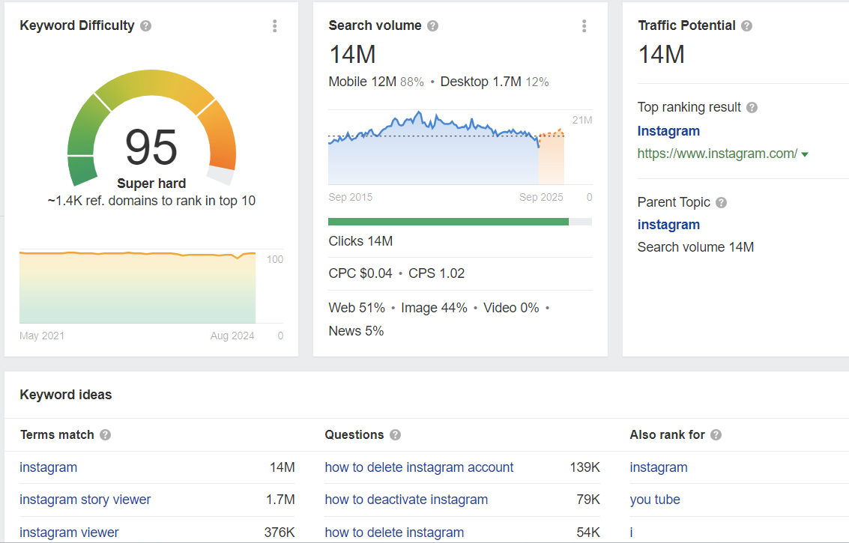
Task: Open 'you tube' keyword under Also rank for
Action: coord(655,500)
